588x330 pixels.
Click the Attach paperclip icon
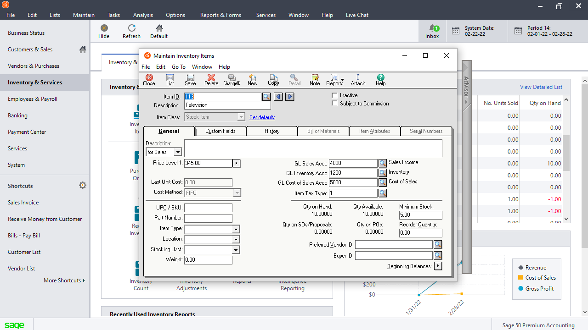click(358, 80)
